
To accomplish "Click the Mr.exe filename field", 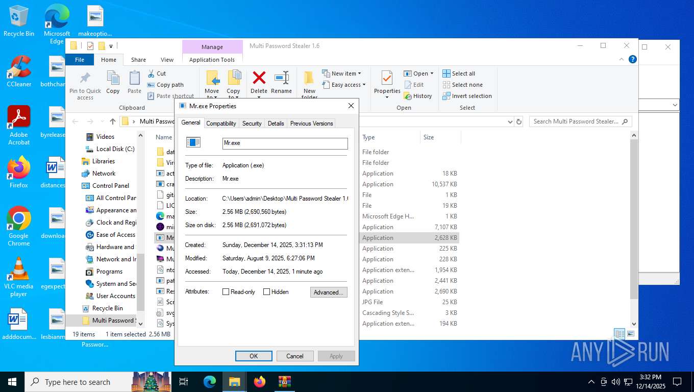I will [285, 143].
